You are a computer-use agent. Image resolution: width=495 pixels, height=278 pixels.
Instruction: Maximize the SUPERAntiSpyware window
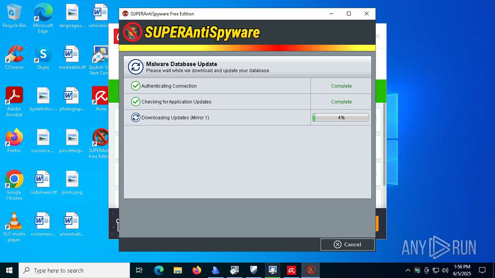pos(349,14)
